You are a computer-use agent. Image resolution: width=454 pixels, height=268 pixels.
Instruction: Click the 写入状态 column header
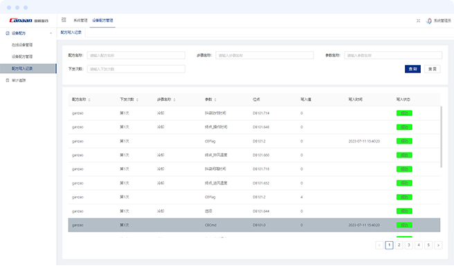(x=403, y=99)
